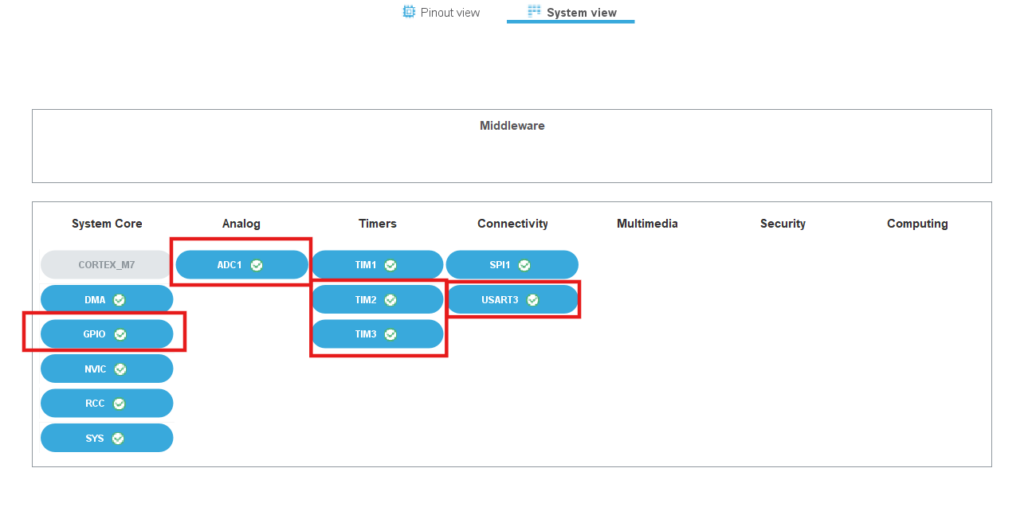The height and width of the screenshot is (511, 1028).
Task: Click the Connectivity category heading
Action: click(x=512, y=224)
